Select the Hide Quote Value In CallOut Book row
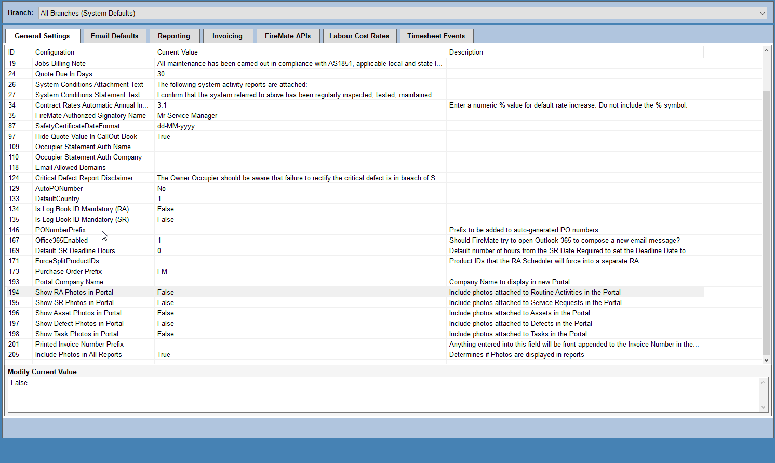The height and width of the screenshot is (463, 775). click(208, 136)
